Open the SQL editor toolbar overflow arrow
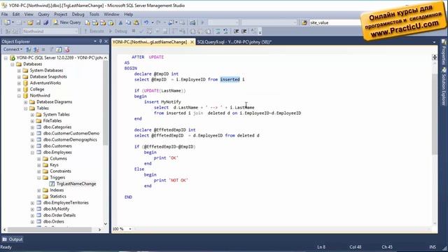This screenshot has height=252, width=448. coord(260,31)
